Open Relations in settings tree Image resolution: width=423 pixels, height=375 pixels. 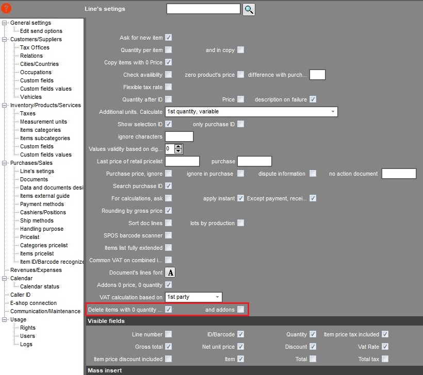click(x=31, y=56)
